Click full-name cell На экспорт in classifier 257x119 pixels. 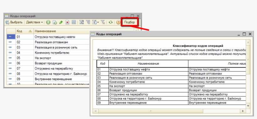pos(217,86)
